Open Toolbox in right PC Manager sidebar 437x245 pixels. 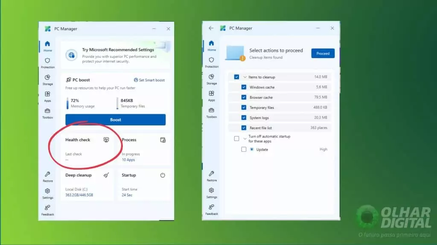tap(212, 113)
